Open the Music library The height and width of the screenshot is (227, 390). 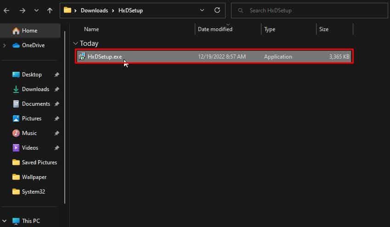30,133
